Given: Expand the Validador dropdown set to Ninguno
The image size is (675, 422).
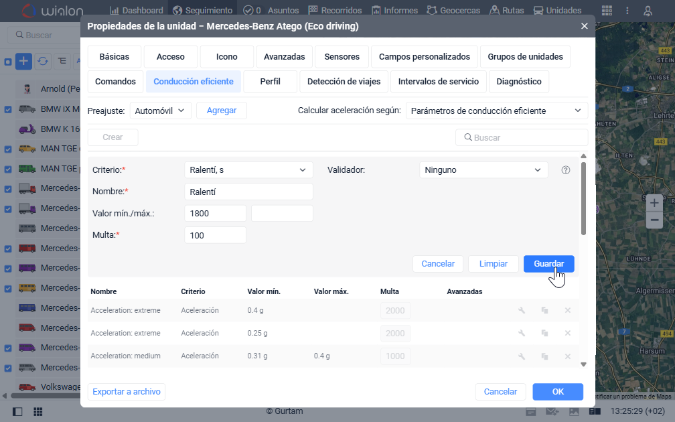Looking at the screenshot, I should coord(483,170).
